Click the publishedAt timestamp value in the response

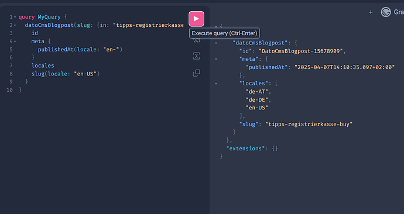pos(344,67)
